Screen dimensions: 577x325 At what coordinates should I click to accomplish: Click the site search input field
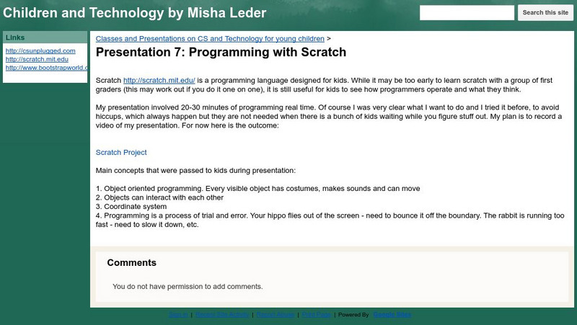(x=467, y=13)
